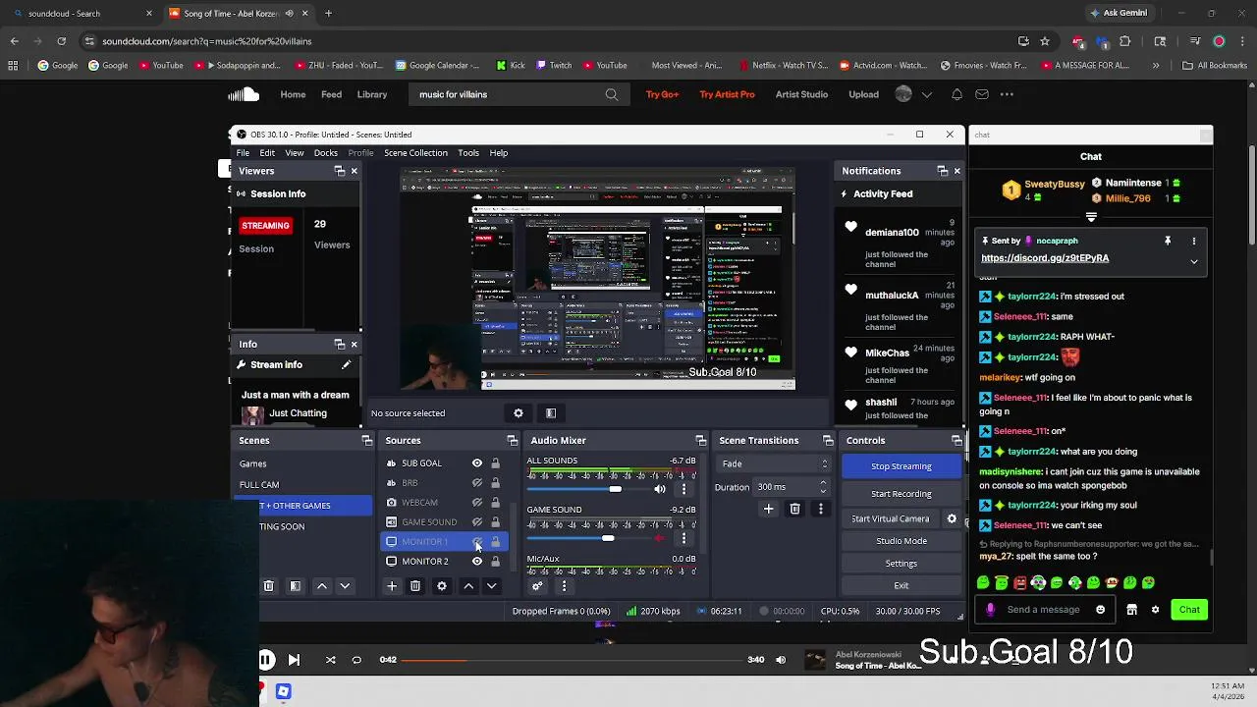Add a new source with plus icon
The image size is (1257, 707).
coord(392,586)
